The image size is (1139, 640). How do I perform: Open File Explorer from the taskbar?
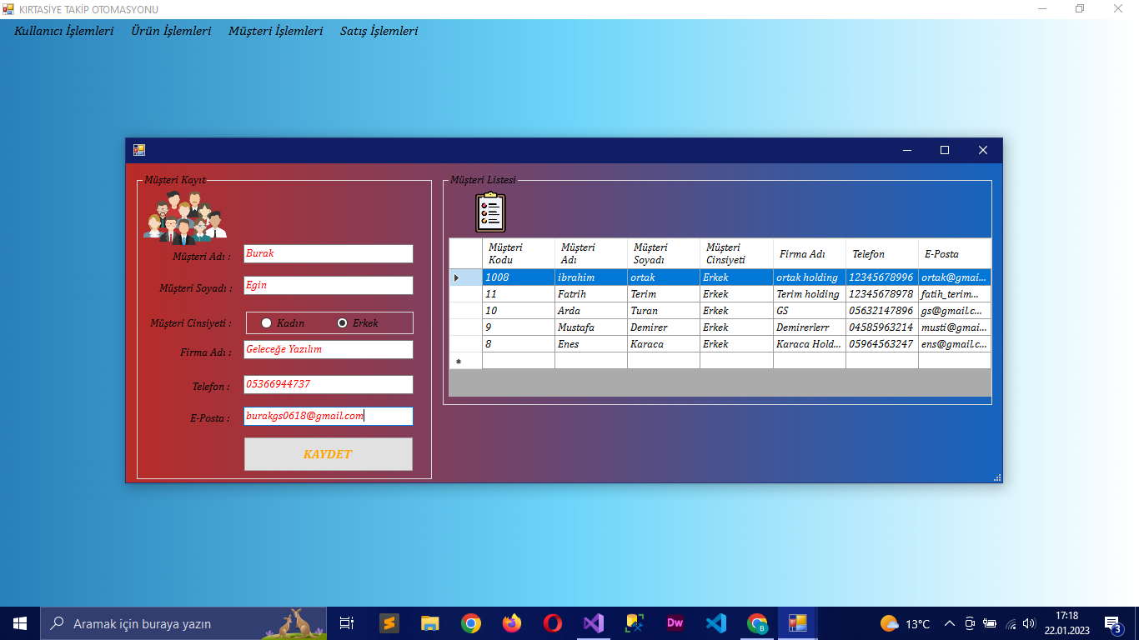(x=430, y=623)
